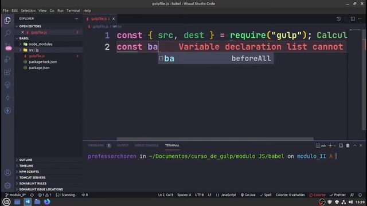Open Explorer more actions ellipsis
The image size is (367, 206).
point(76,19)
